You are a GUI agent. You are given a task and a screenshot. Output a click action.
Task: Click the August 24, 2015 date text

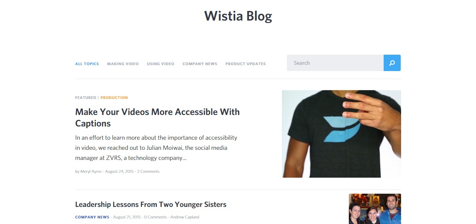[x=120, y=171]
